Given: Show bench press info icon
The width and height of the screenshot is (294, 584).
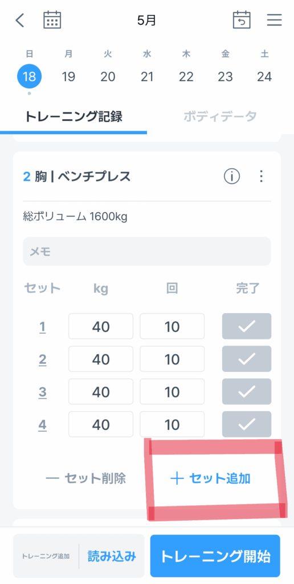Looking at the screenshot, I should tap(231, 176).
